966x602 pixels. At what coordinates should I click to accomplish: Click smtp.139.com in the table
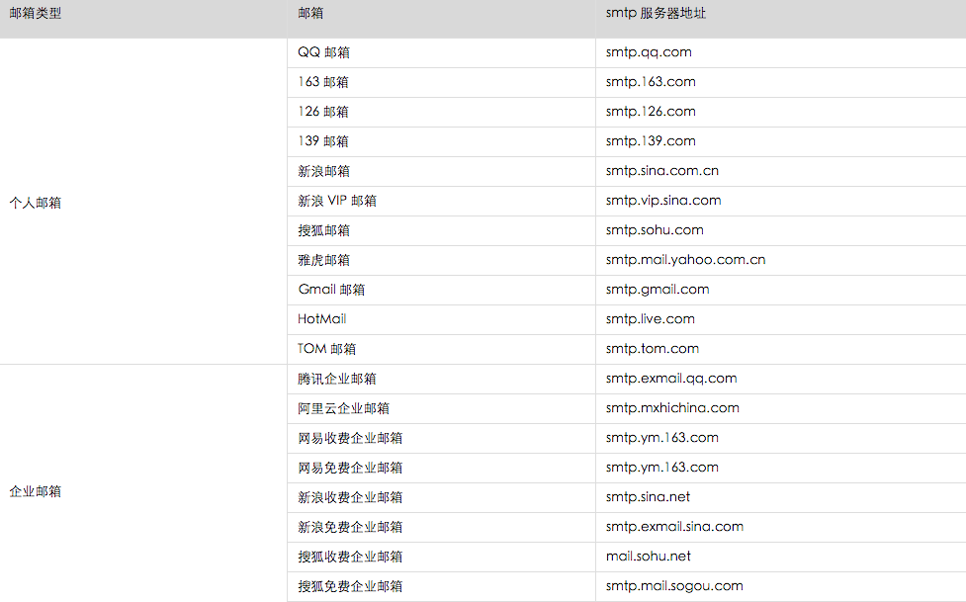(x=651, y=141)
